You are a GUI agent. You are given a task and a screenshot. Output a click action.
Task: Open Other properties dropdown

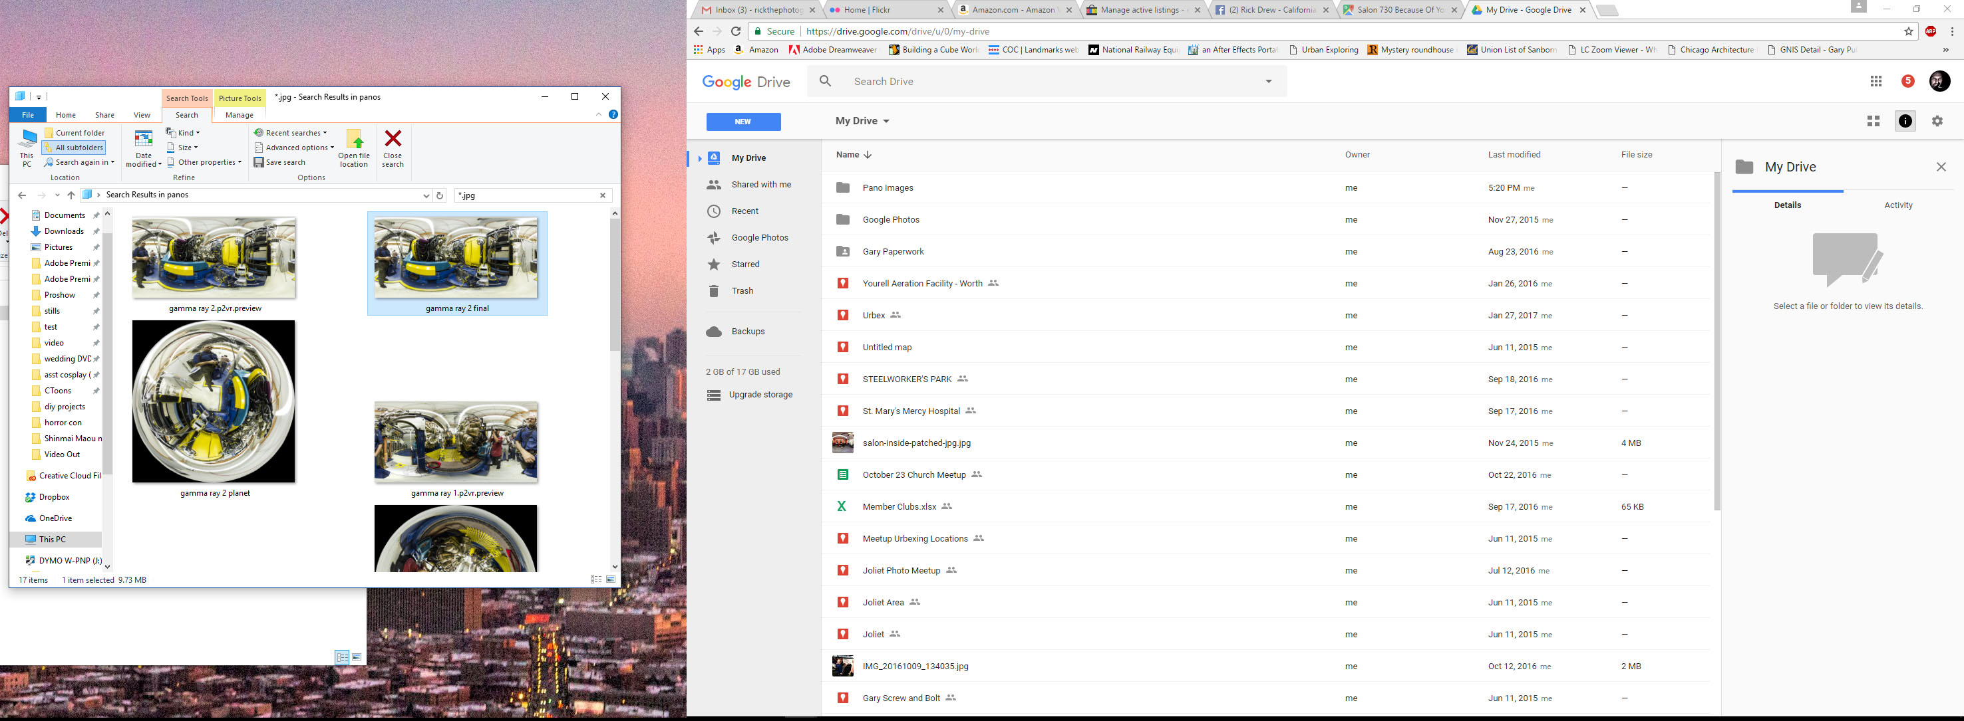tap(204, 162)
